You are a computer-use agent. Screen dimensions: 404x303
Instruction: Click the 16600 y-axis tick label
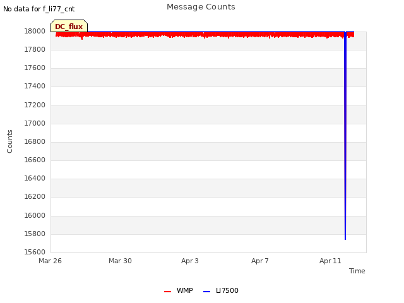pyautogui.click(x=35, y=160)
